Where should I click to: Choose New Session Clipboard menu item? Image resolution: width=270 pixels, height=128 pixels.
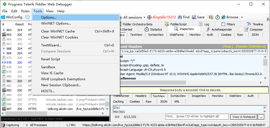point(76,85)
